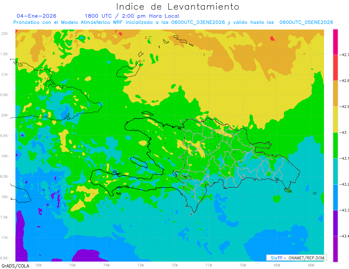Pick the orange band in the legend bar
This screenshot has width=349, height=269.
[335, 93]
